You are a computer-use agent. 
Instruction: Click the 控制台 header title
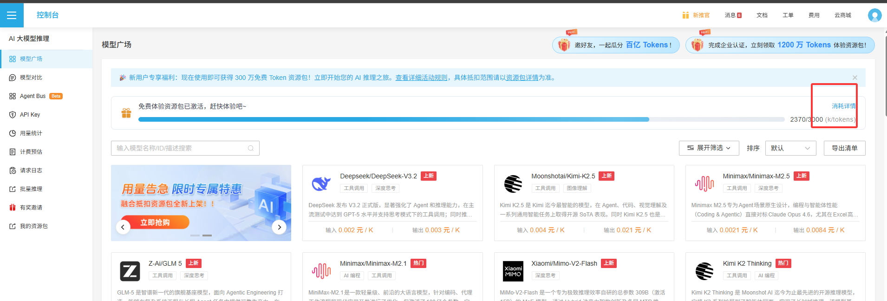[x=48, y=15]
